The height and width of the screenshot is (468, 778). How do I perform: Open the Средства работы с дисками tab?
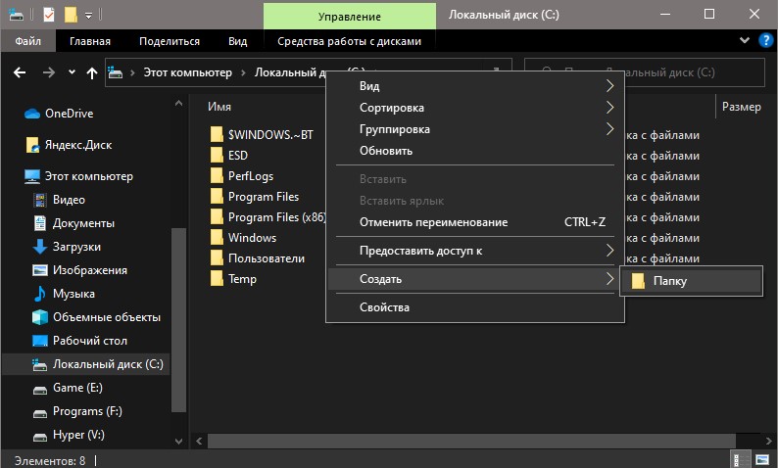coord(349,41)
